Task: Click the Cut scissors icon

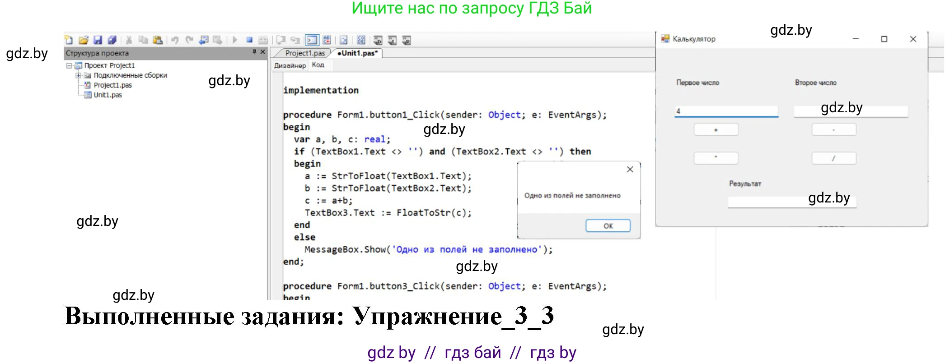Action: point(129,40)
